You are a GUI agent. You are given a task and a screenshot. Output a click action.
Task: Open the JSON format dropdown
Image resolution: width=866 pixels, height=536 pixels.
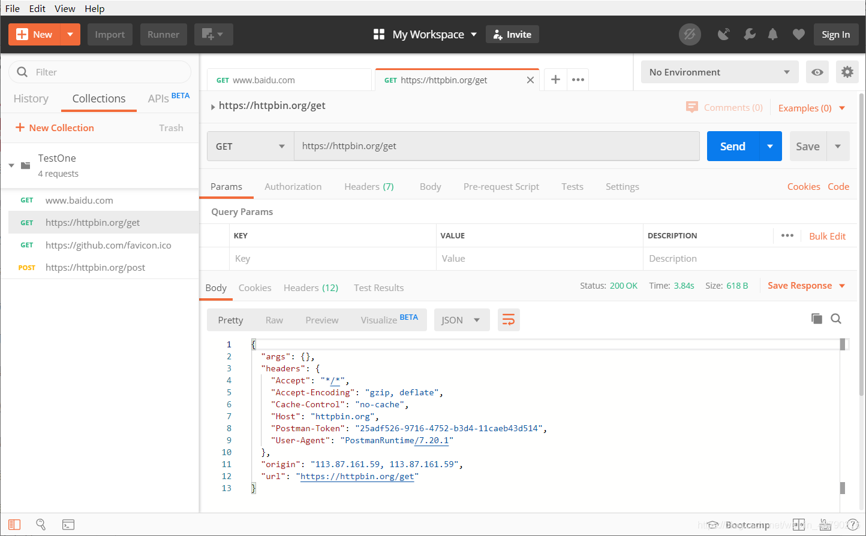pos(462,320)
